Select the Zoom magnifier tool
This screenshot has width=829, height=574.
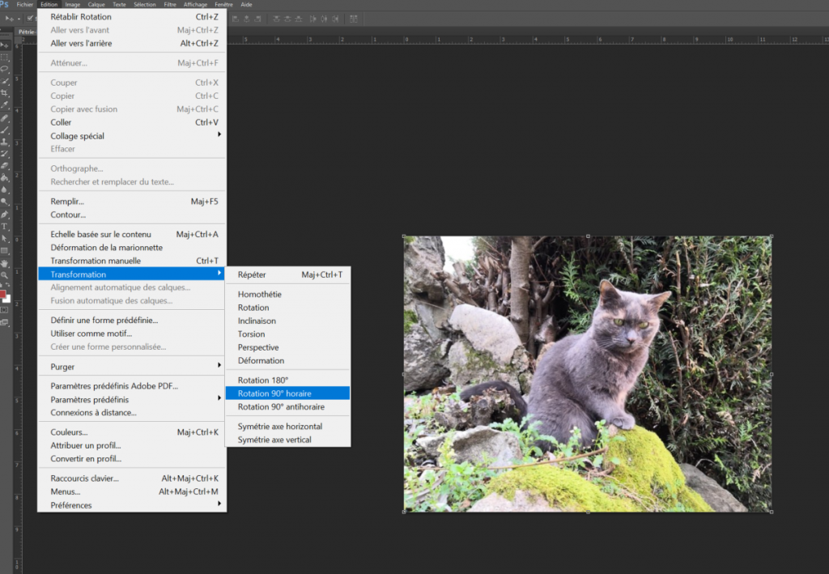[5, 275]
